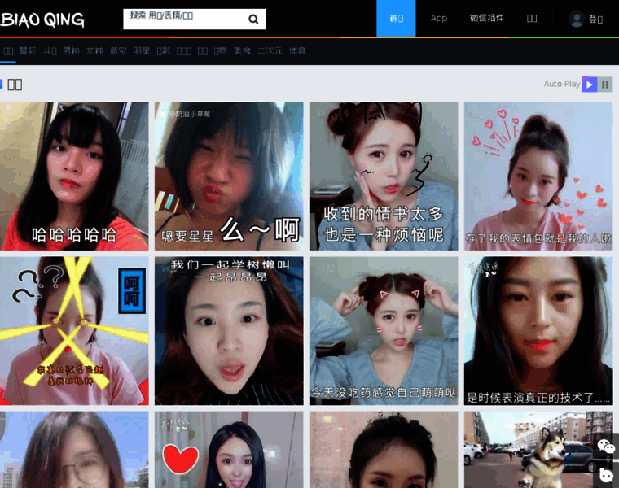Click the magnifier search icon
This screenshot has width=619, height=488.
(x=253, y=19)
